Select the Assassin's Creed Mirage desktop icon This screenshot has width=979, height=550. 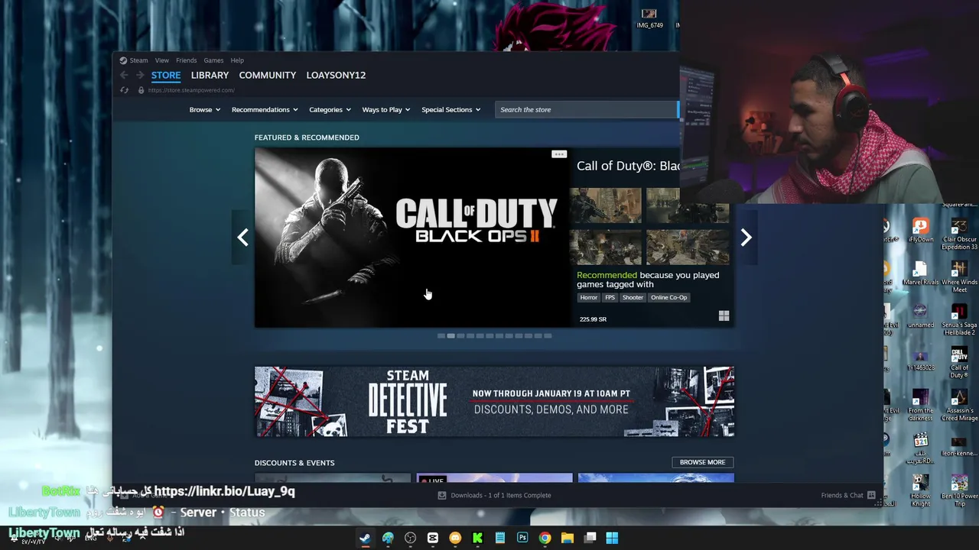(x=959, y=406)
